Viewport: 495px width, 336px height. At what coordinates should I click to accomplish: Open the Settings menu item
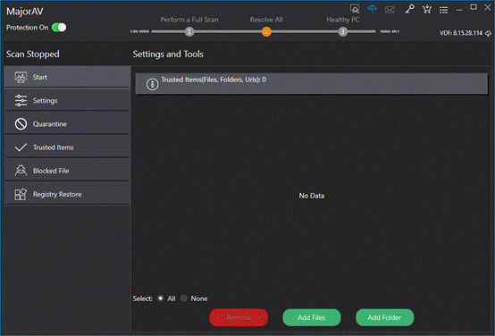coord(67,100)
